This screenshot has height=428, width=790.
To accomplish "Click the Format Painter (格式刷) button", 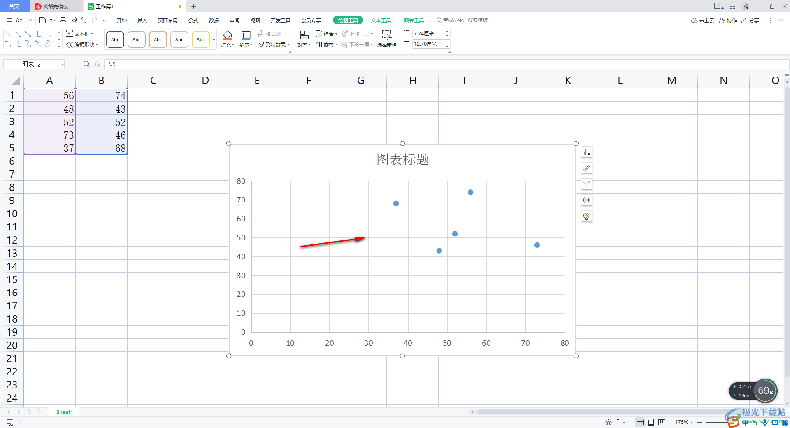I will [269, 34].
